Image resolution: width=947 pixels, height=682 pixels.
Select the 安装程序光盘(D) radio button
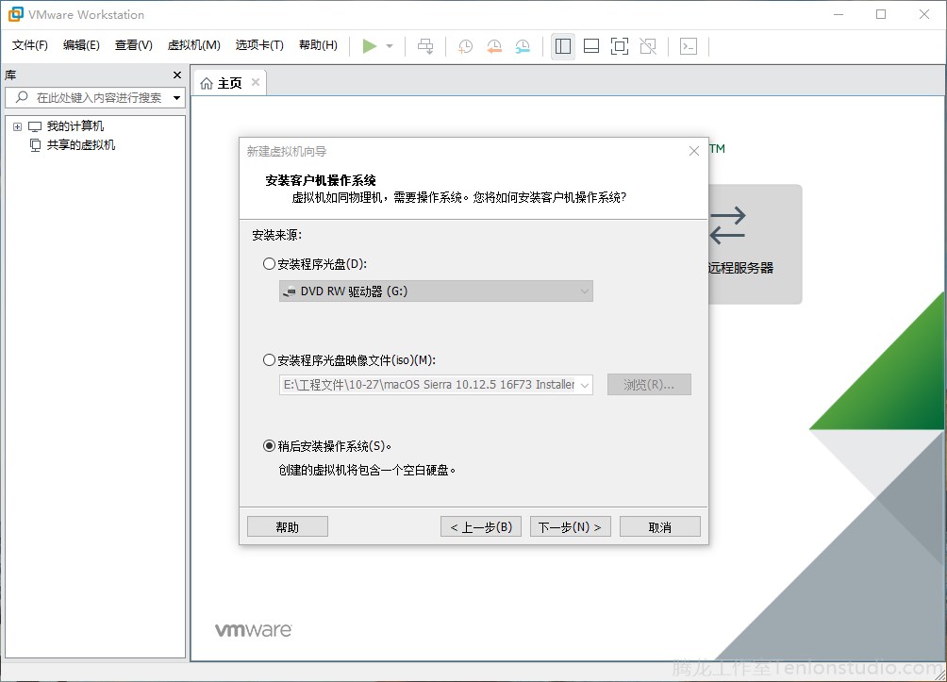pos(270,264)
